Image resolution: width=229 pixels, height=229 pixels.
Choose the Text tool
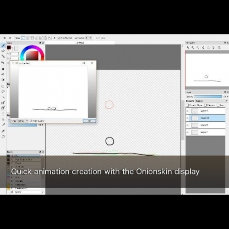click(x=3, y=114)
